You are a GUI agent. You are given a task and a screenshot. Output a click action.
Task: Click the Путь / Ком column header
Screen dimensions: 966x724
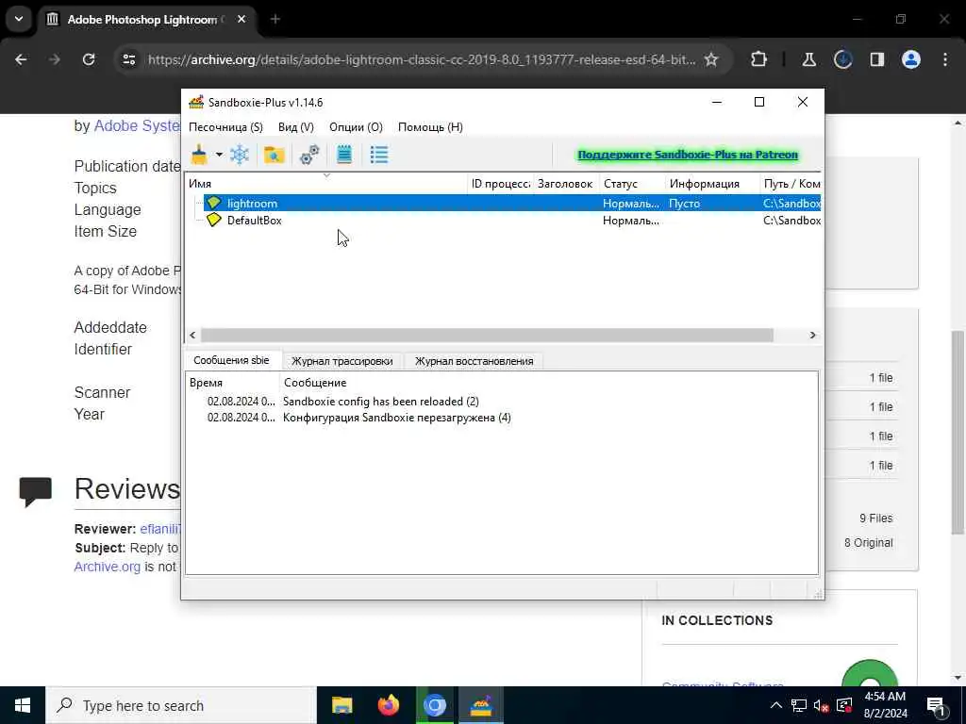point(791,184)
